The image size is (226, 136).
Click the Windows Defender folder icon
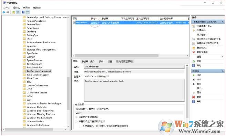(24, 107)
